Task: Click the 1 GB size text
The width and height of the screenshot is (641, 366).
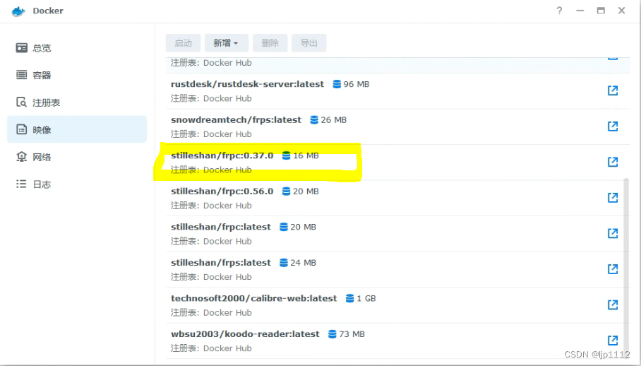Action: pos(366,299)
